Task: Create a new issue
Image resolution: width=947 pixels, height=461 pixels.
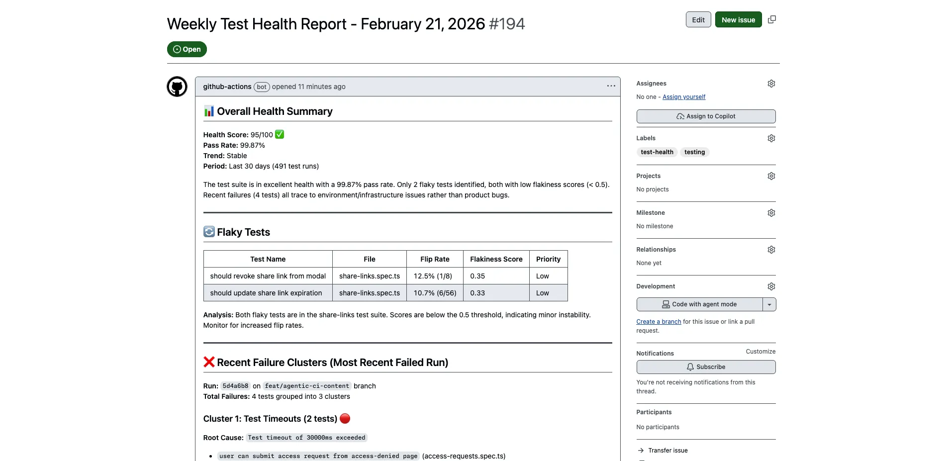Action: pyautogui.click(x=738, y=19)
